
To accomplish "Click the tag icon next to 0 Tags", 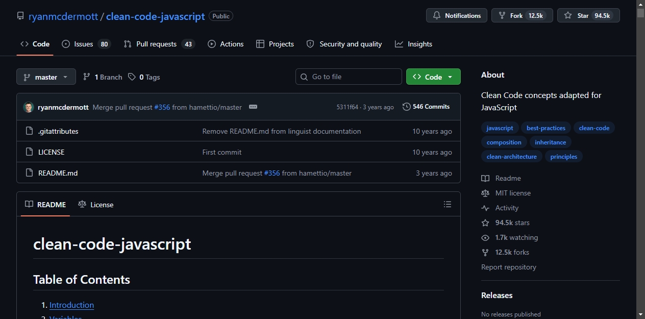I will point(132,77).
